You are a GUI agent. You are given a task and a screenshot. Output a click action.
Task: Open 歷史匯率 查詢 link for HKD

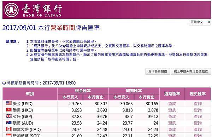198,110
